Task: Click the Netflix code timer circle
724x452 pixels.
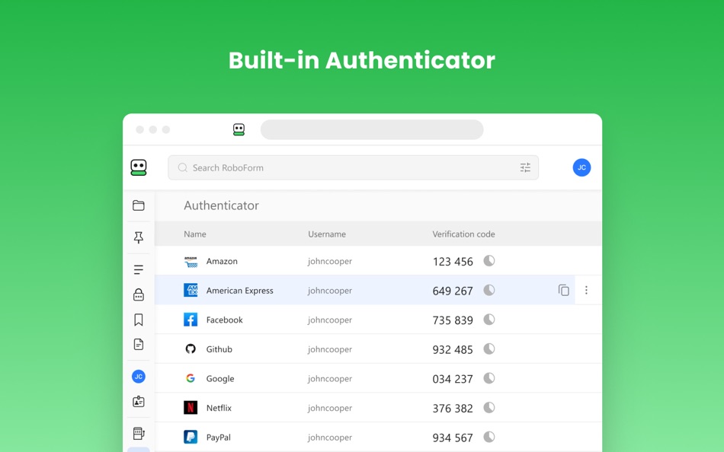Action: click(489, 408)
